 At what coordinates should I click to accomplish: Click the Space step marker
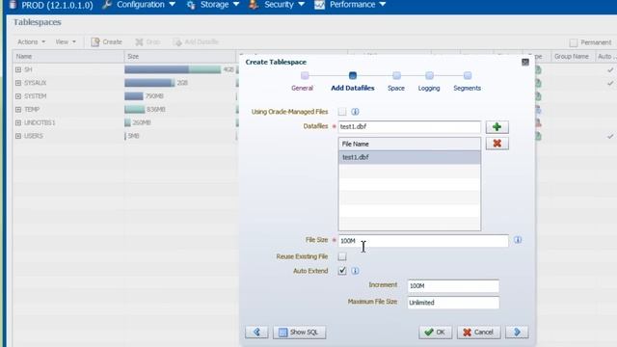pyautogui.click(x=396, y=75)
